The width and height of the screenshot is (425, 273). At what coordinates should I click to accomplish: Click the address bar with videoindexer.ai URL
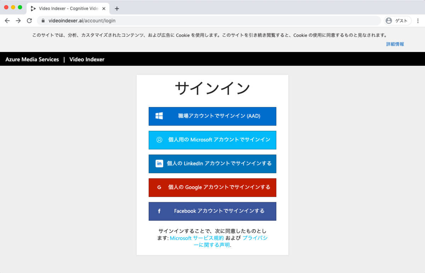209,21
